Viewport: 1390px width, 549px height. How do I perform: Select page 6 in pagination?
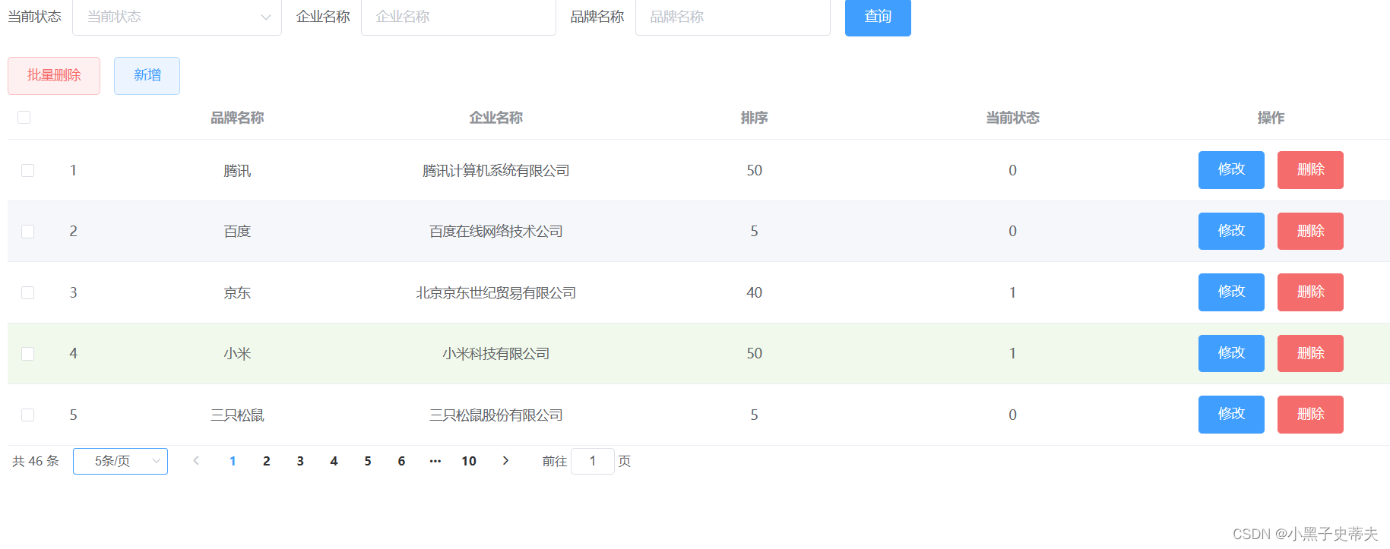click(401, 461)
